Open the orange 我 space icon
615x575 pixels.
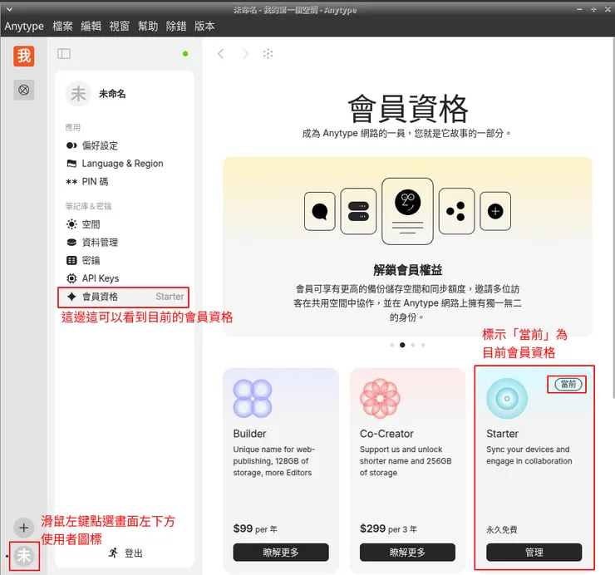[23, 57]
